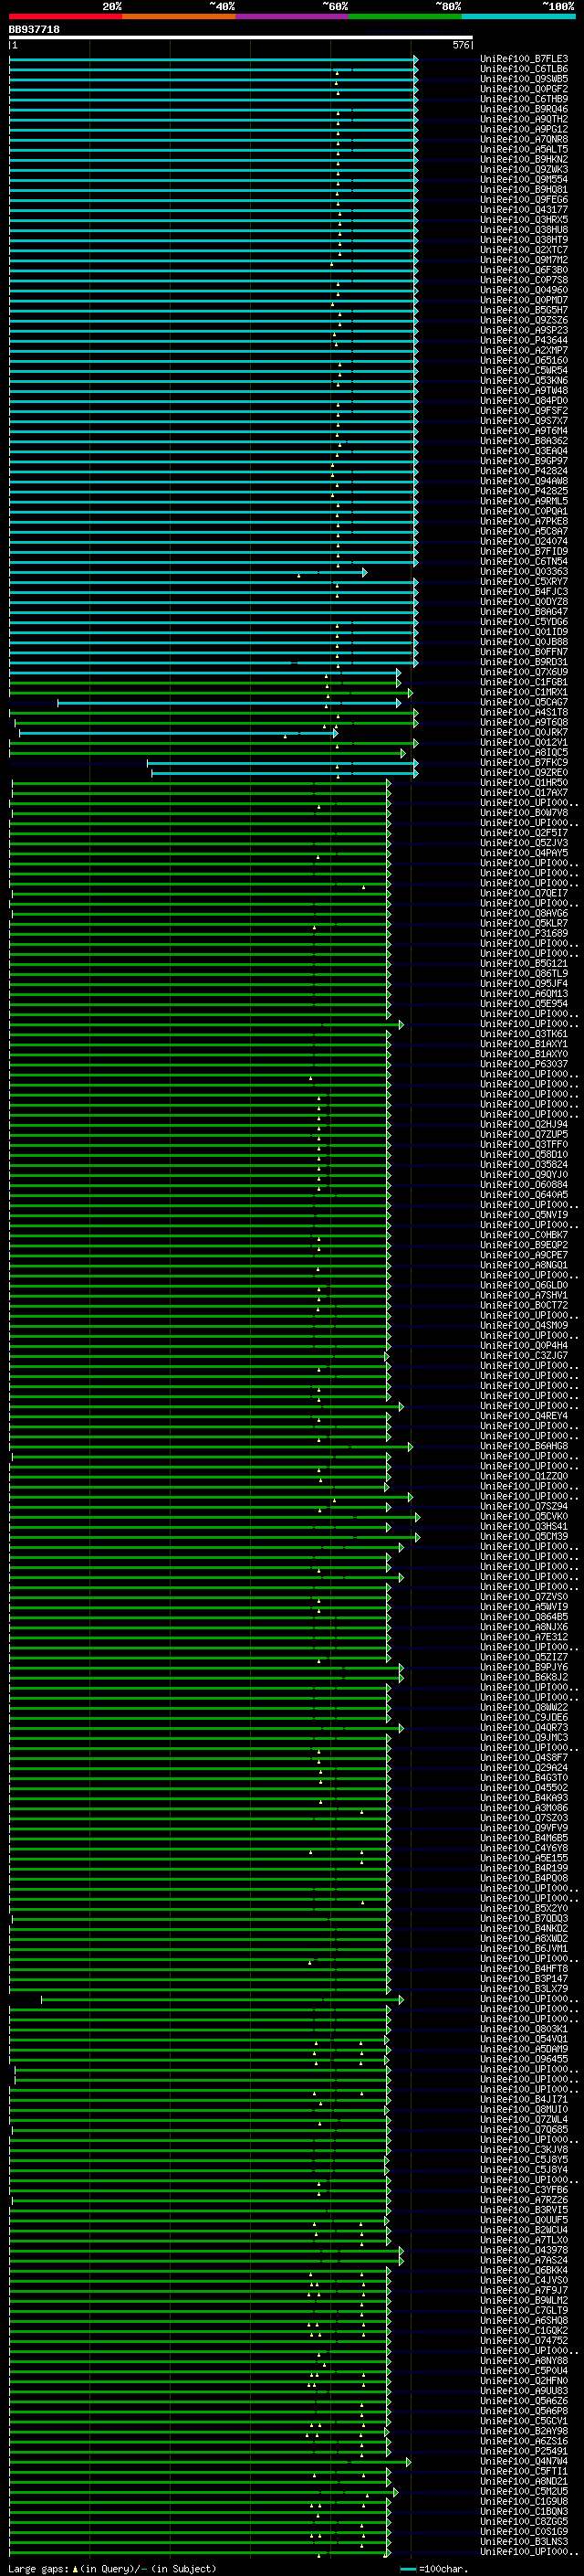Select the UniRef100_Q1HR50 label
Screen dimensions: 584x2576
[x=524, y=782]
